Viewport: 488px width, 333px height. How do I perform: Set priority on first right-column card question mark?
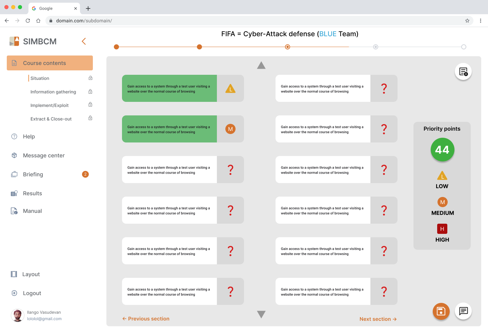tap(384, 88)
